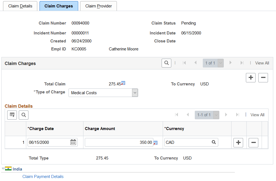Click the calculator icon beside Charge Amount
Viewport: 276px width, 181px height.
point(155,142)
